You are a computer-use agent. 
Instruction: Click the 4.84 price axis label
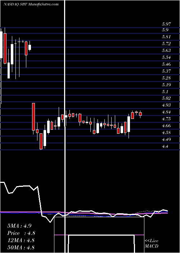[x=166, y=112]
